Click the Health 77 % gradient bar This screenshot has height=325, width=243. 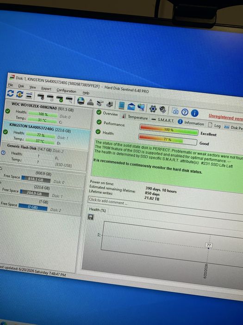(168, 139)
